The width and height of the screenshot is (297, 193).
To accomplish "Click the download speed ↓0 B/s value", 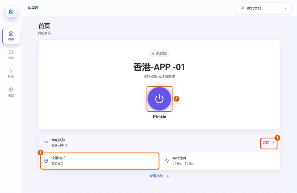I will click(177, 163).
